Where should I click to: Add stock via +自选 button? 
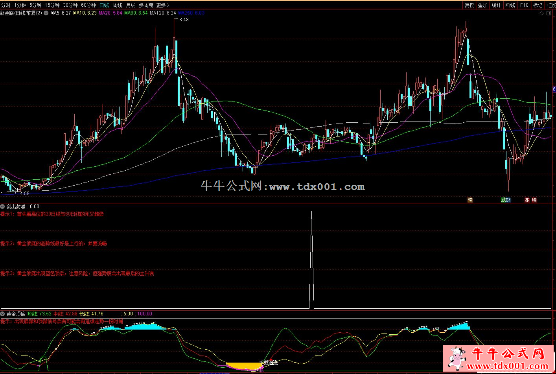pyautogui.click(x=550, y=5)
